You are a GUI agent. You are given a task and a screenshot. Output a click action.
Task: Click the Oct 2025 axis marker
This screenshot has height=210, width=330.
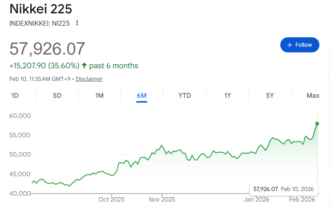[111, 199]
